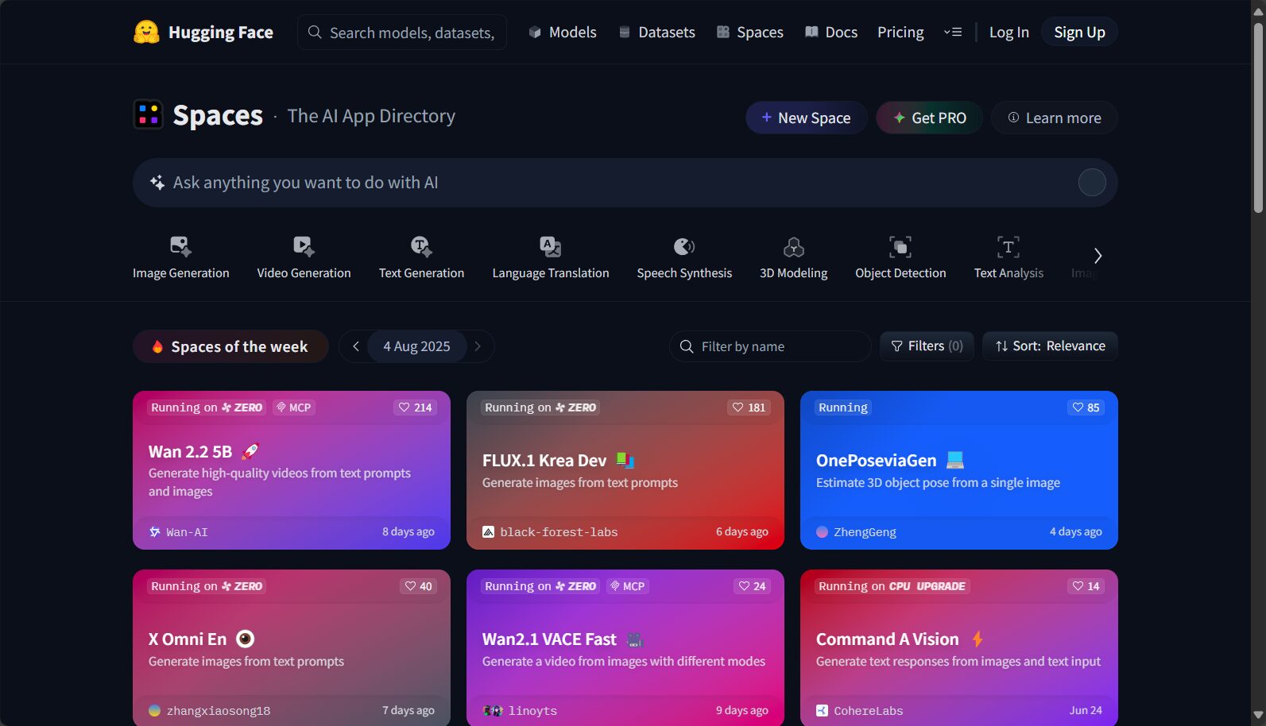Open the Video Generation category
Screen dimensions: 1266x726
(304, 257)
